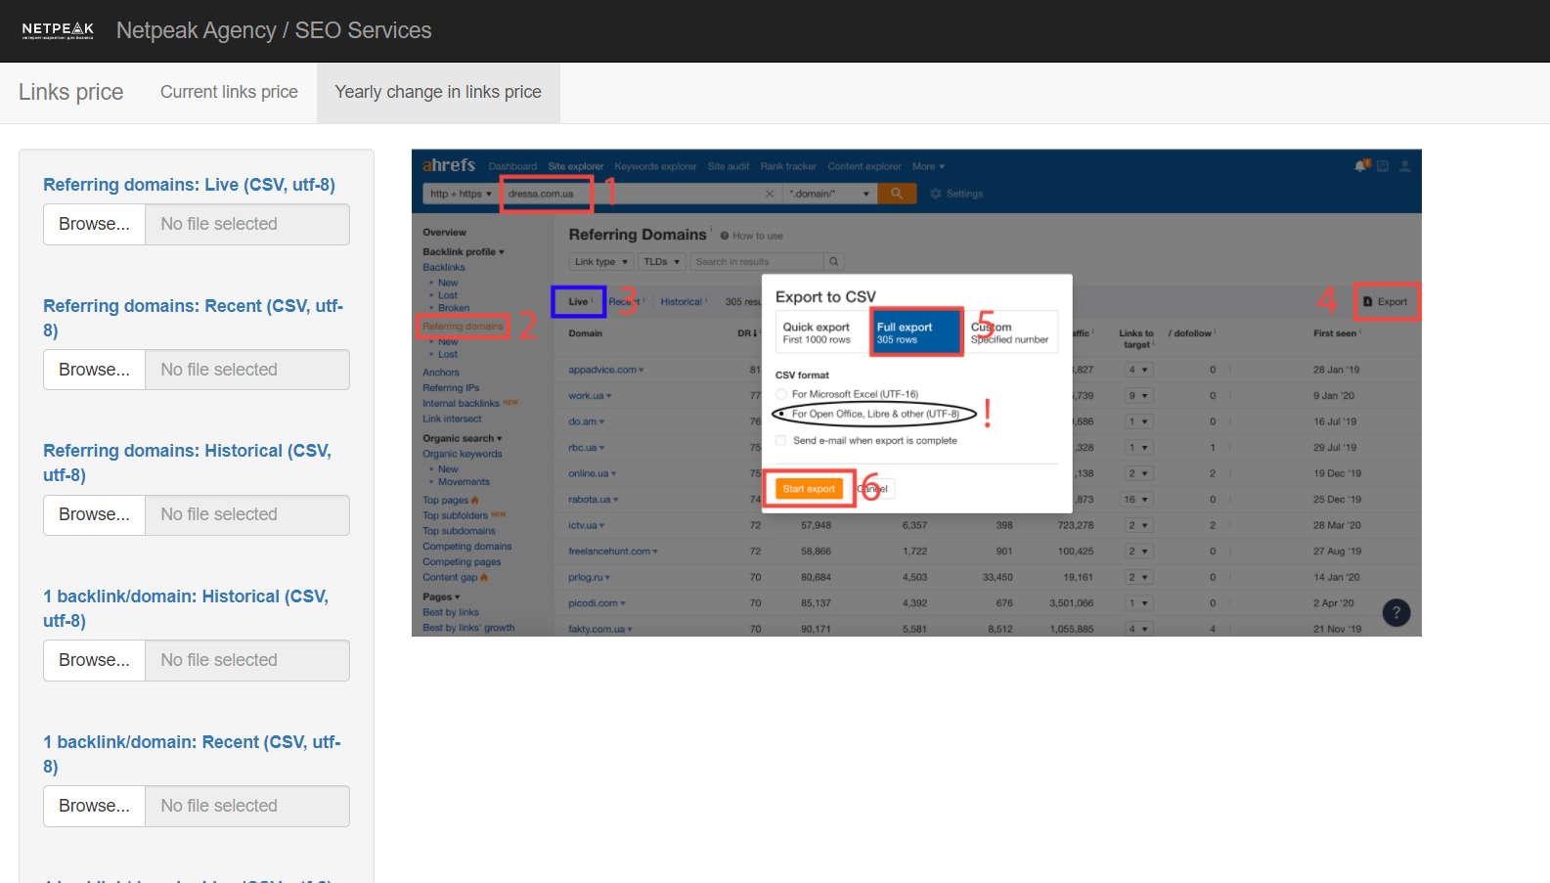Open Site explorer in the ahrefs menu

576,166
